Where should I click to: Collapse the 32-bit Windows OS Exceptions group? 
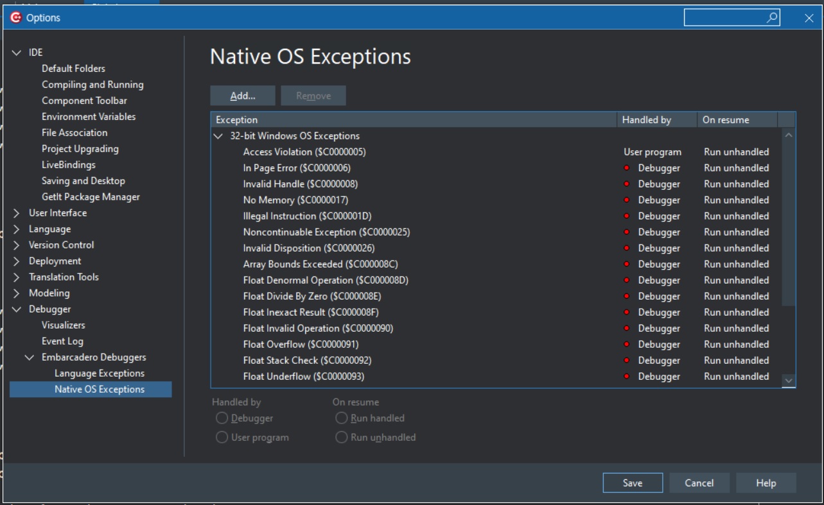click(219, 136)
